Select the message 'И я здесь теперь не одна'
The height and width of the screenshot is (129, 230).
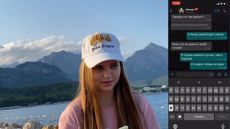pos(208,66)
